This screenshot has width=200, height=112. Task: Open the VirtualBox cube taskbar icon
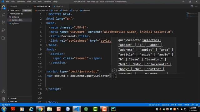tap(68, 109)
